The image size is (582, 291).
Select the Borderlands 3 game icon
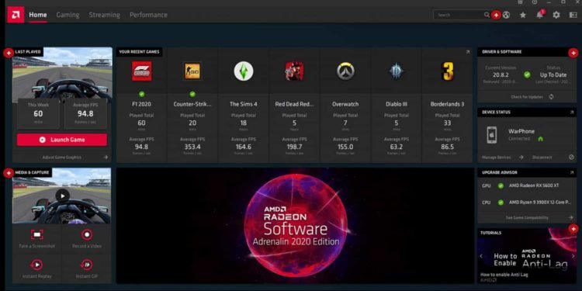pos(447,71)
